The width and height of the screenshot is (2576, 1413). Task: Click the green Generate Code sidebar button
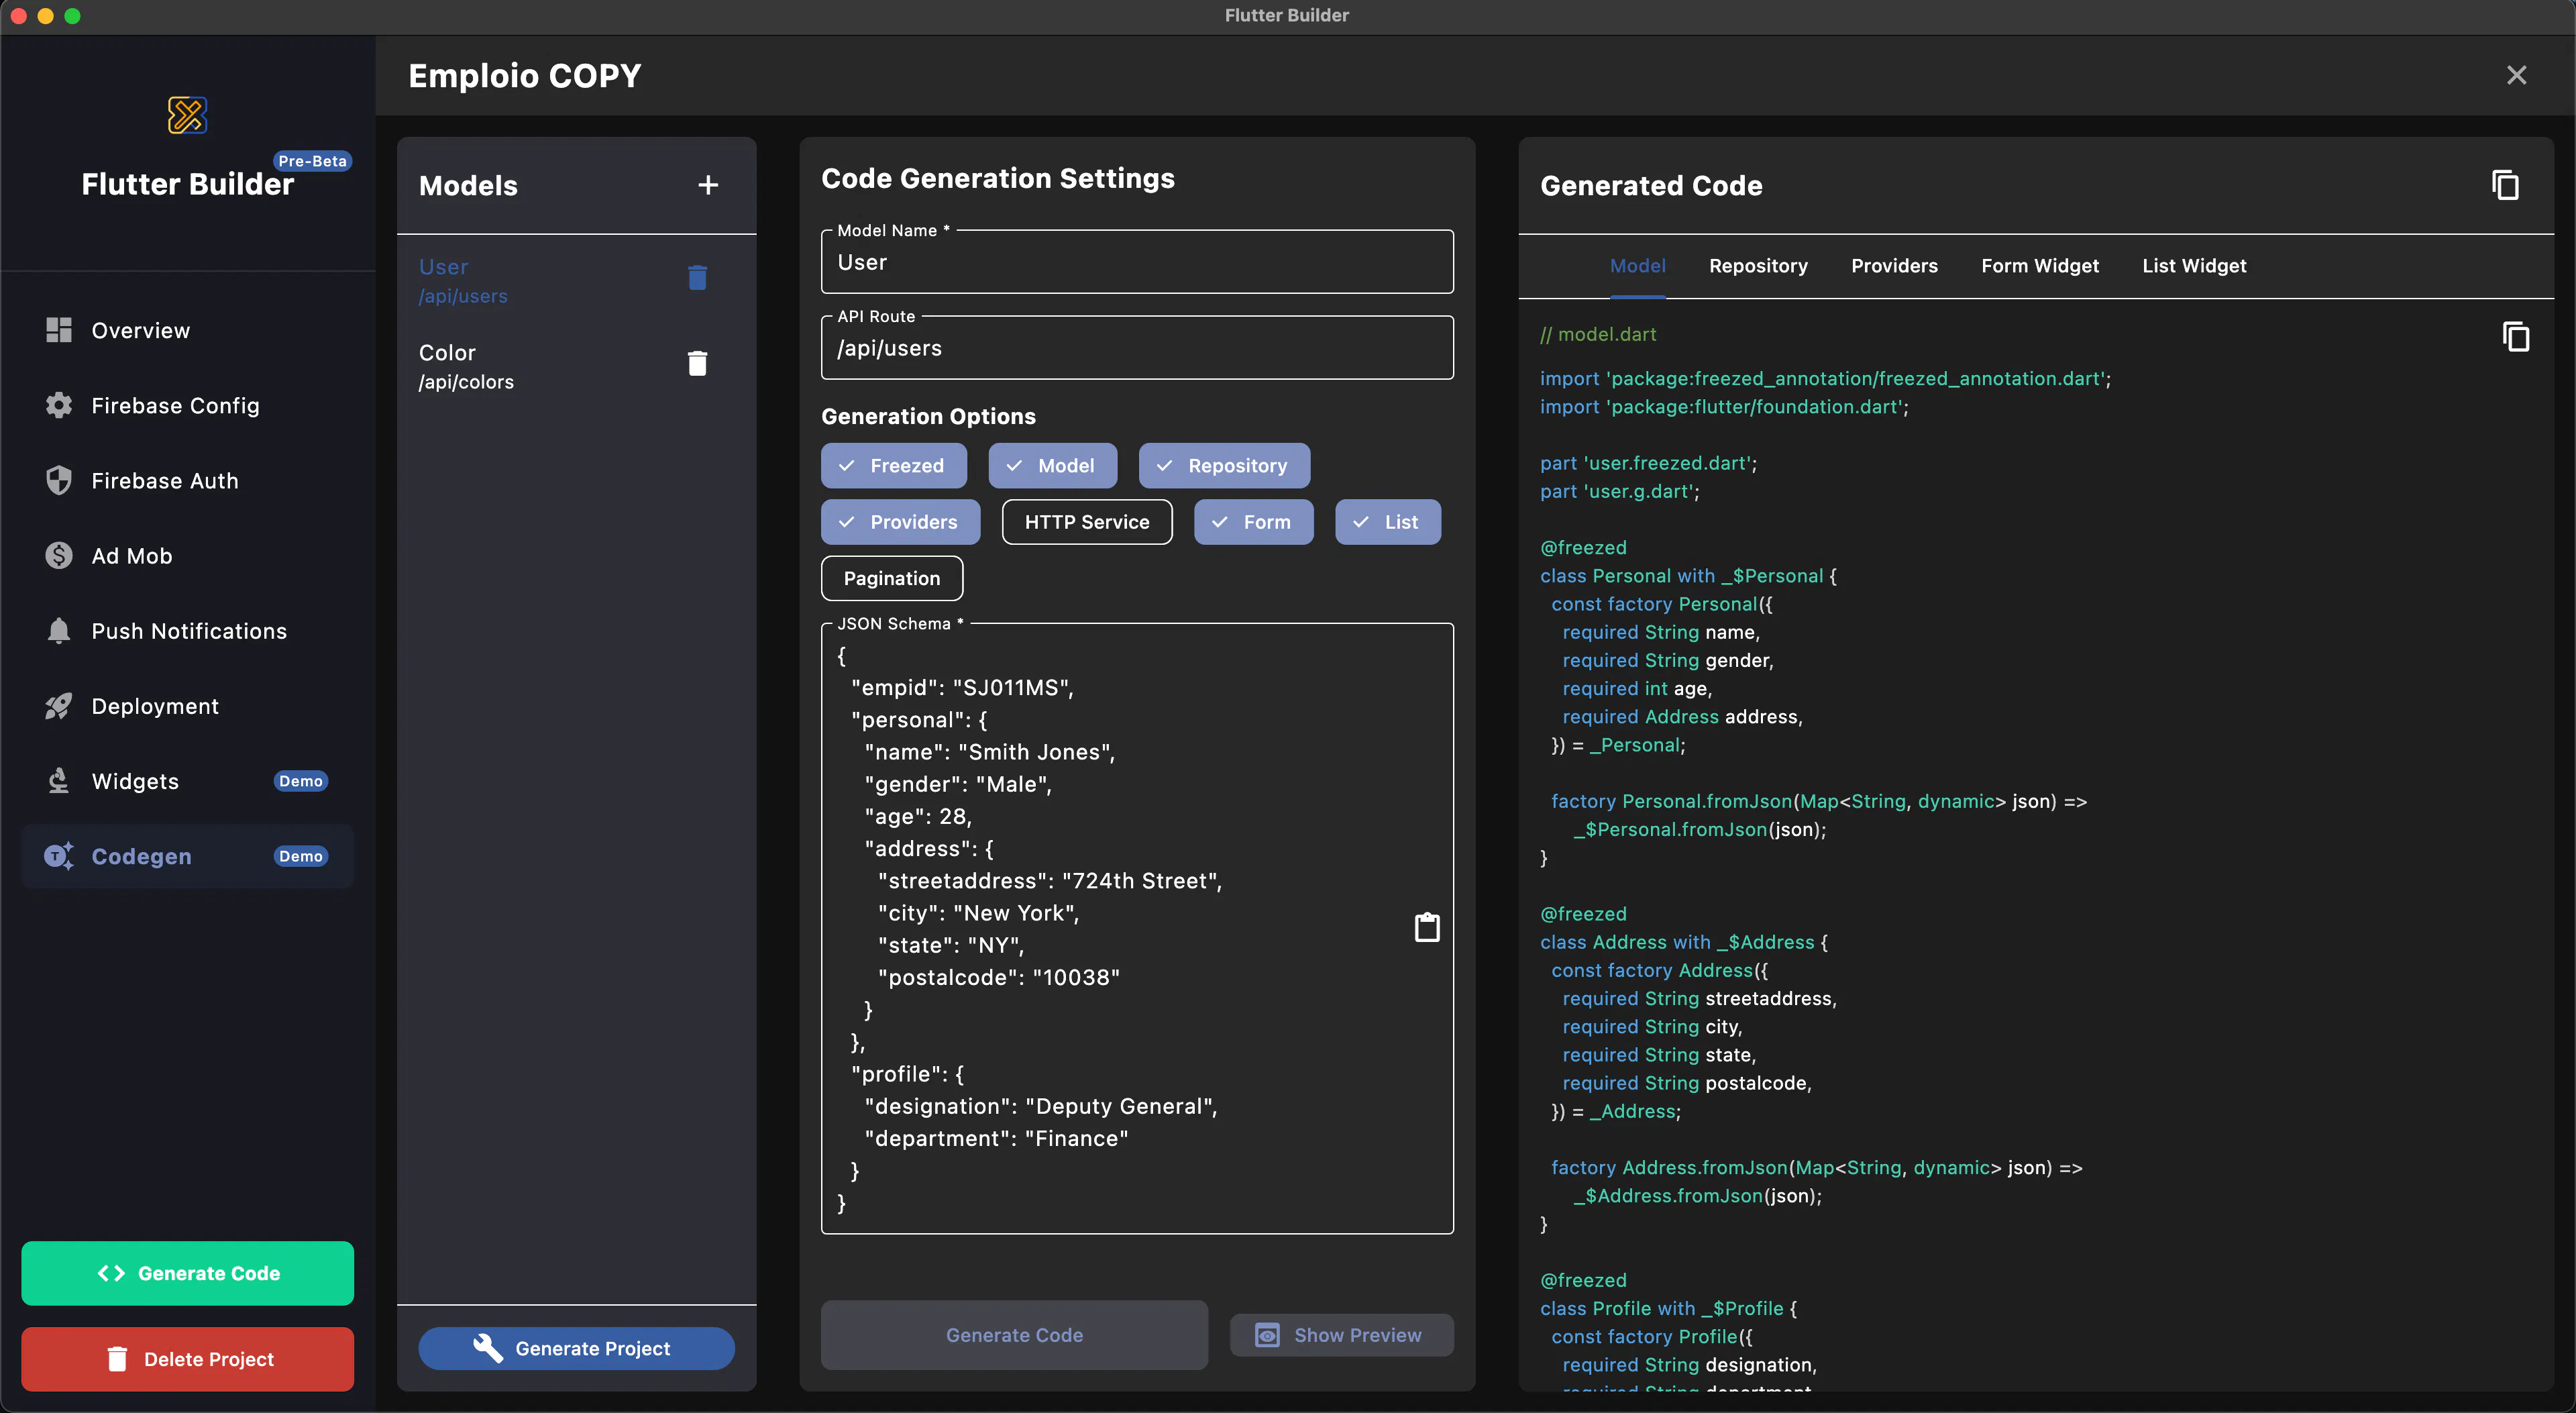point(188,1273)
